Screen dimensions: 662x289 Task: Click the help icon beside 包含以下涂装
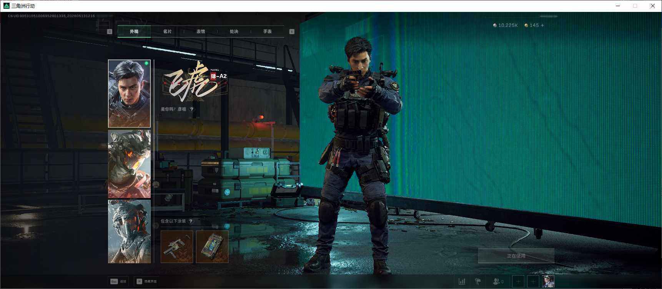191,221
